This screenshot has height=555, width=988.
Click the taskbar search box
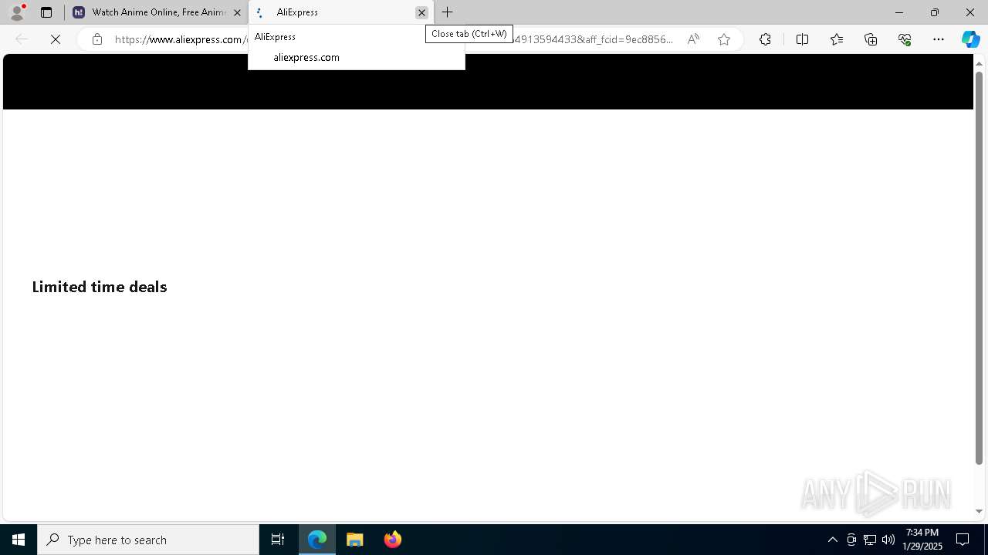[148, 540]
